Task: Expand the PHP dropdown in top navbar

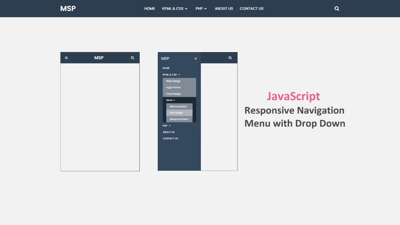Action: click(x=201, y=8)
